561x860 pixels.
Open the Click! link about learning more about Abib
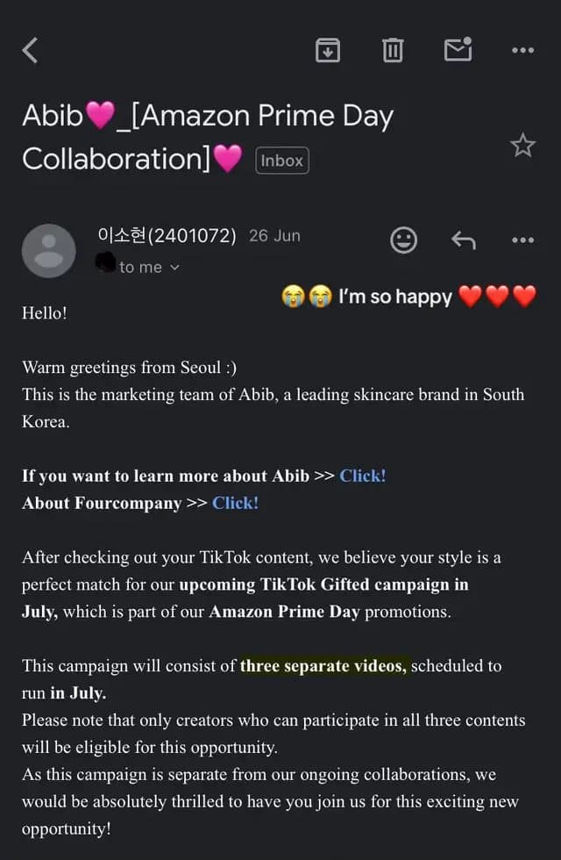pyautogui.click(x=363, y=476)
